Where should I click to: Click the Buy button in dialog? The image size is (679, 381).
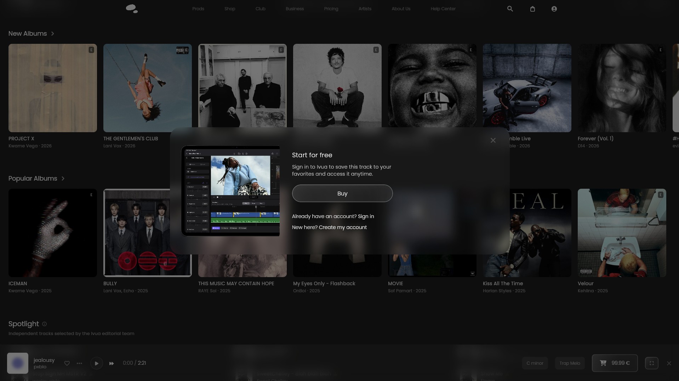[342, 193]
